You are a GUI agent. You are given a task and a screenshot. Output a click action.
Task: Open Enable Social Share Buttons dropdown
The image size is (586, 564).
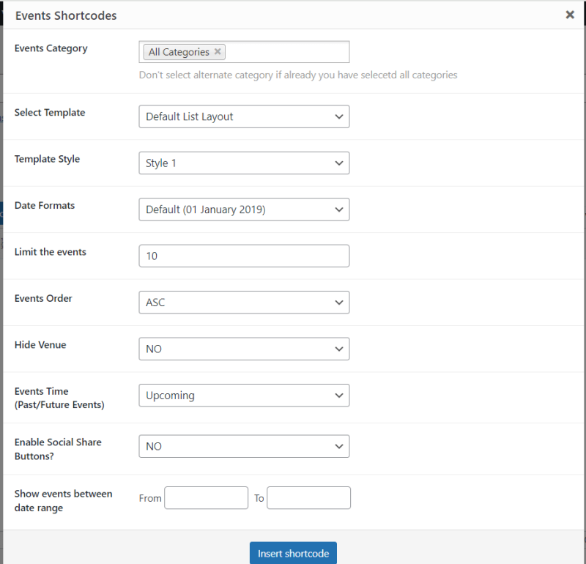point(244,446)
